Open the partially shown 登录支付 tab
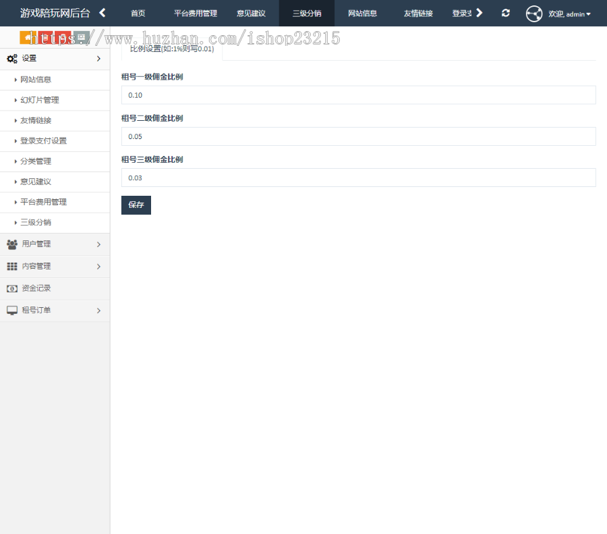 click(x=461, y=14)
